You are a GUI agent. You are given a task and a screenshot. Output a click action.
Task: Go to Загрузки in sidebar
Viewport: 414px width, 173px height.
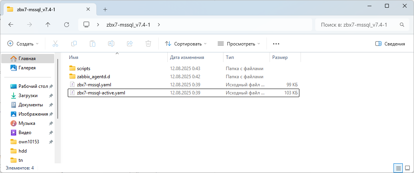click(x=28, y=96)
